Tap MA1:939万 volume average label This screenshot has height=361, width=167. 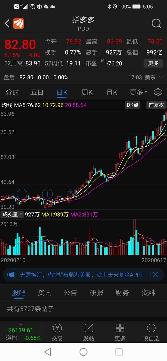[55, 215]
